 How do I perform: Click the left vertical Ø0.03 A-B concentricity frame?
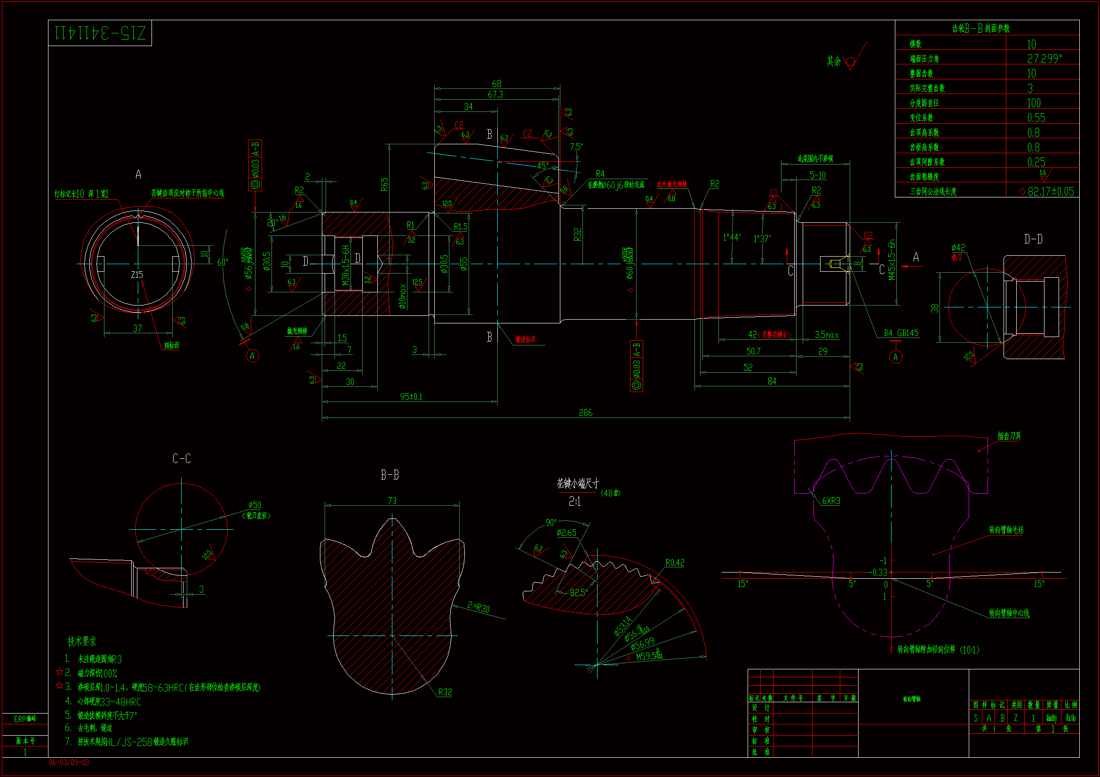[x=255, y=165]
